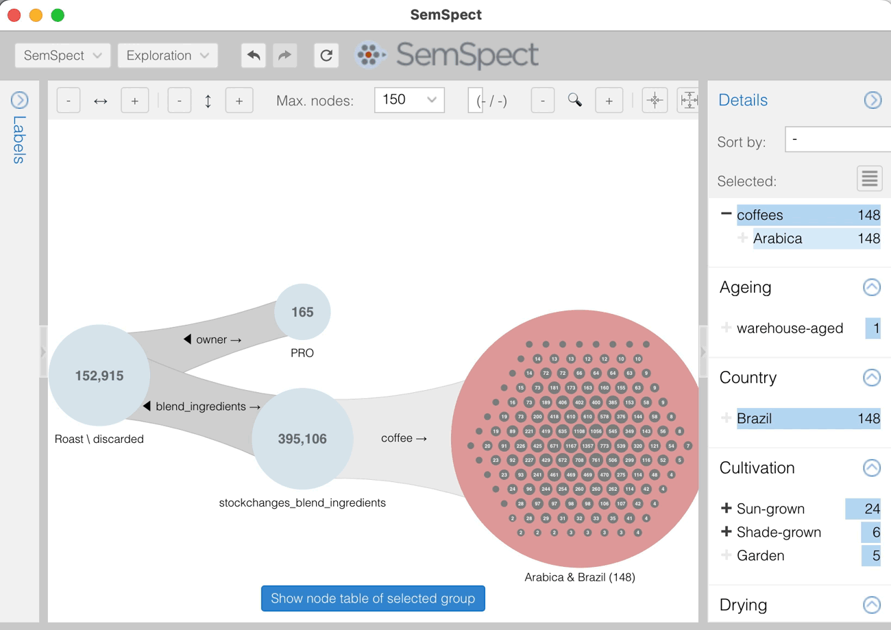This screenshot has width=891, height=630.
Task: Click the undo arrow button
Action: [254, 56]
